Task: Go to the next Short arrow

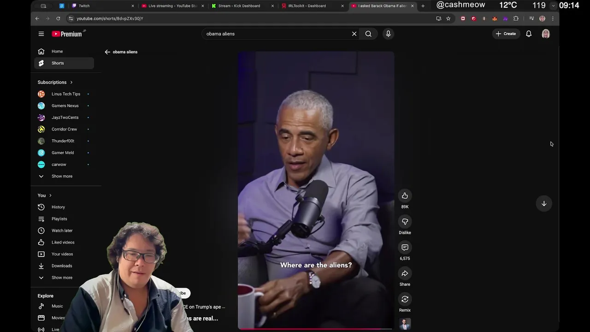Action: pos(544,203)
